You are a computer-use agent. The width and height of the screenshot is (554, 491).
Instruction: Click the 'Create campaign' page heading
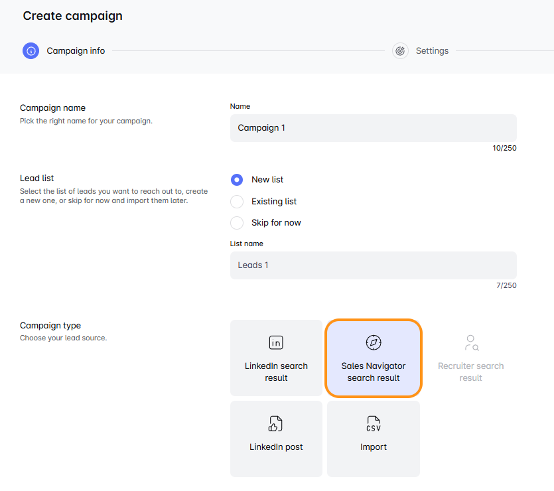tap(73, 16)
